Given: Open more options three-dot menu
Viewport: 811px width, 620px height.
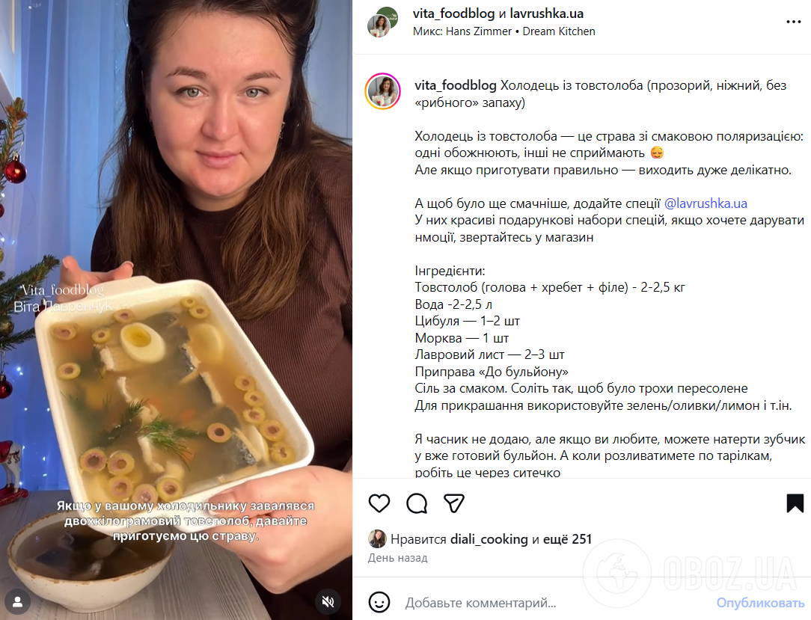Looking at the screenshot, I should (793, 22).
